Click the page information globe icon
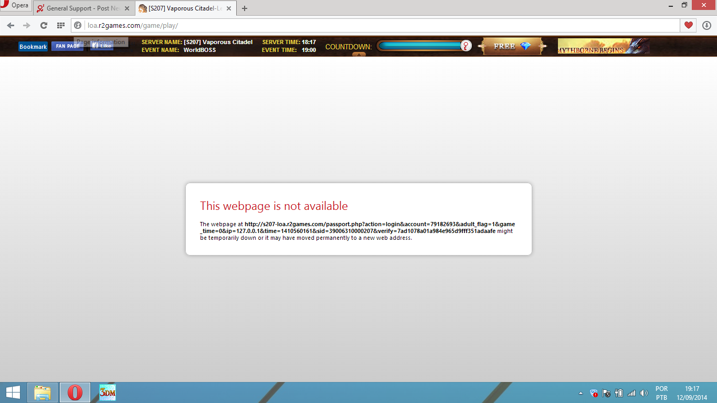Viewport: 717px width, 403px height. click(78, 25)
